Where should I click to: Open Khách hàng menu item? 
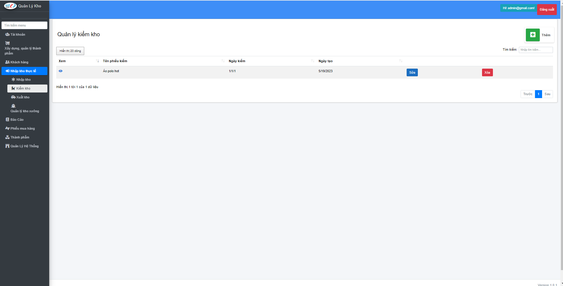24,62
